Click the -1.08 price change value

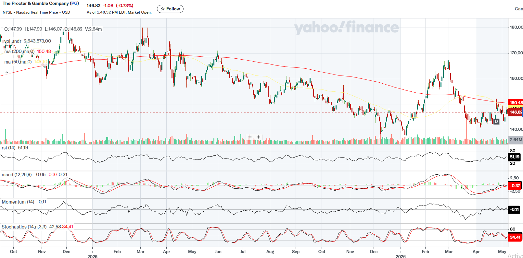(108, 6)
